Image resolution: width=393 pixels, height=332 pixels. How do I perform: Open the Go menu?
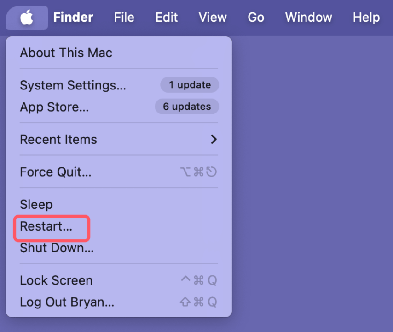tap(256, 17)
